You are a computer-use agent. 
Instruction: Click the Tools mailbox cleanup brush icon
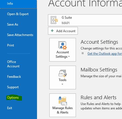(63, 73)
